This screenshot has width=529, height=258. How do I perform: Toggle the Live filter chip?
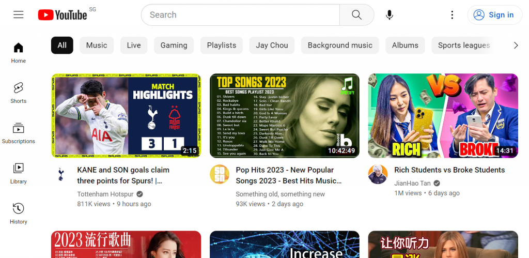(134, 45)
